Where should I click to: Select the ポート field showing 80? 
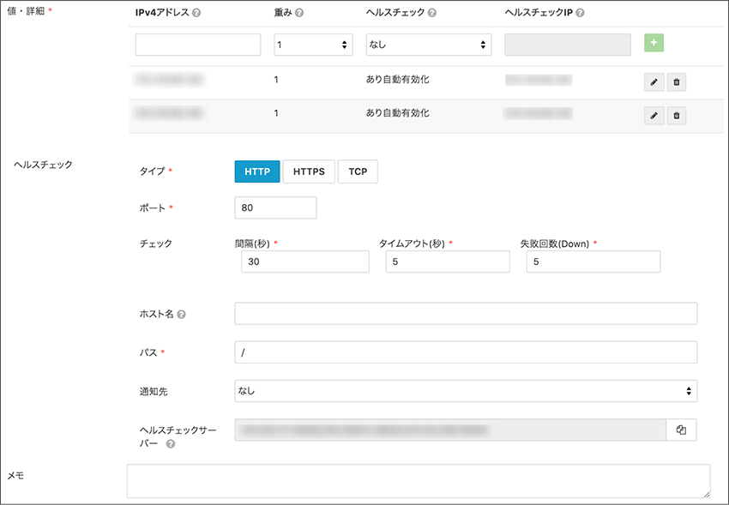(274, 207)
